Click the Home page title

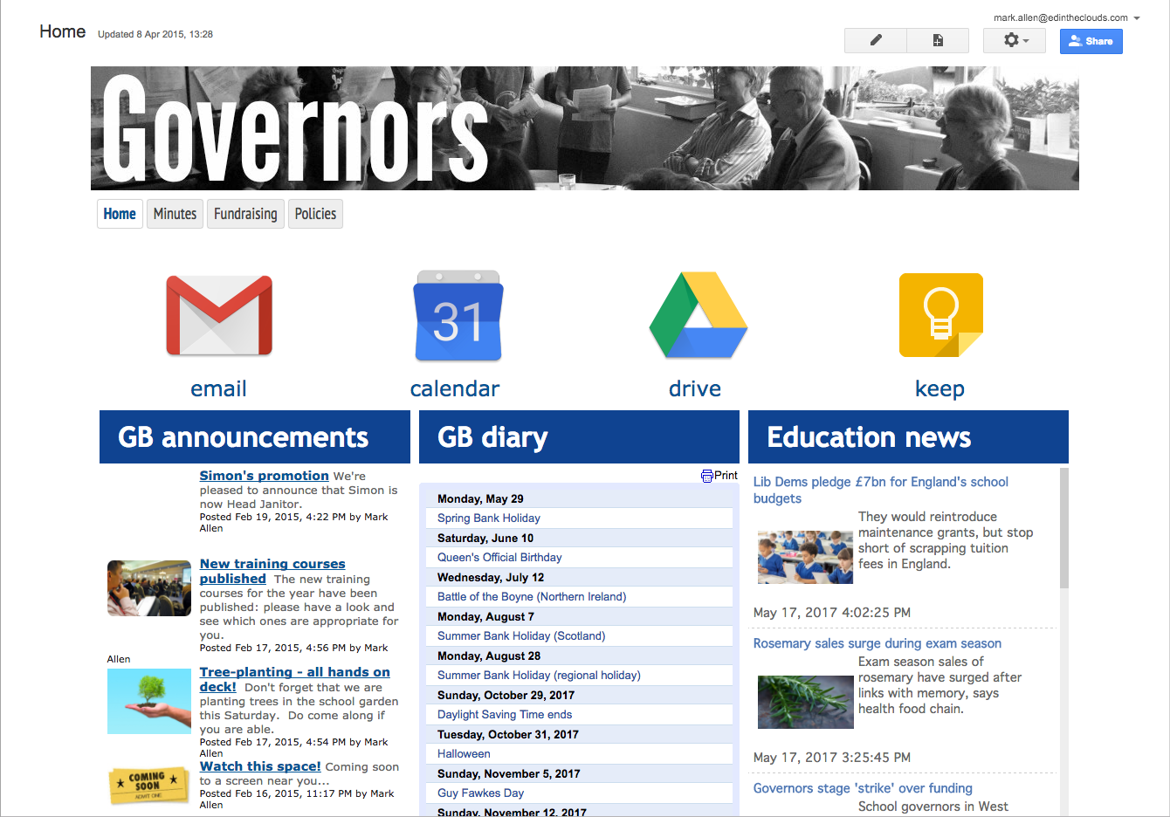[x=63, y=31]
